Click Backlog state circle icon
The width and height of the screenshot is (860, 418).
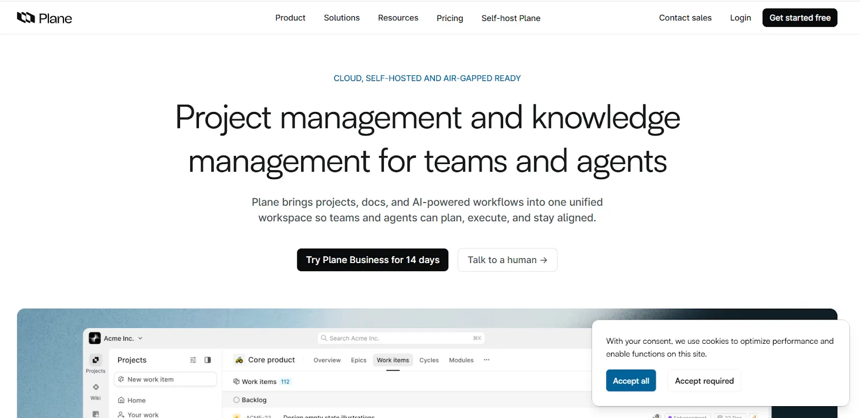(236, 400)
